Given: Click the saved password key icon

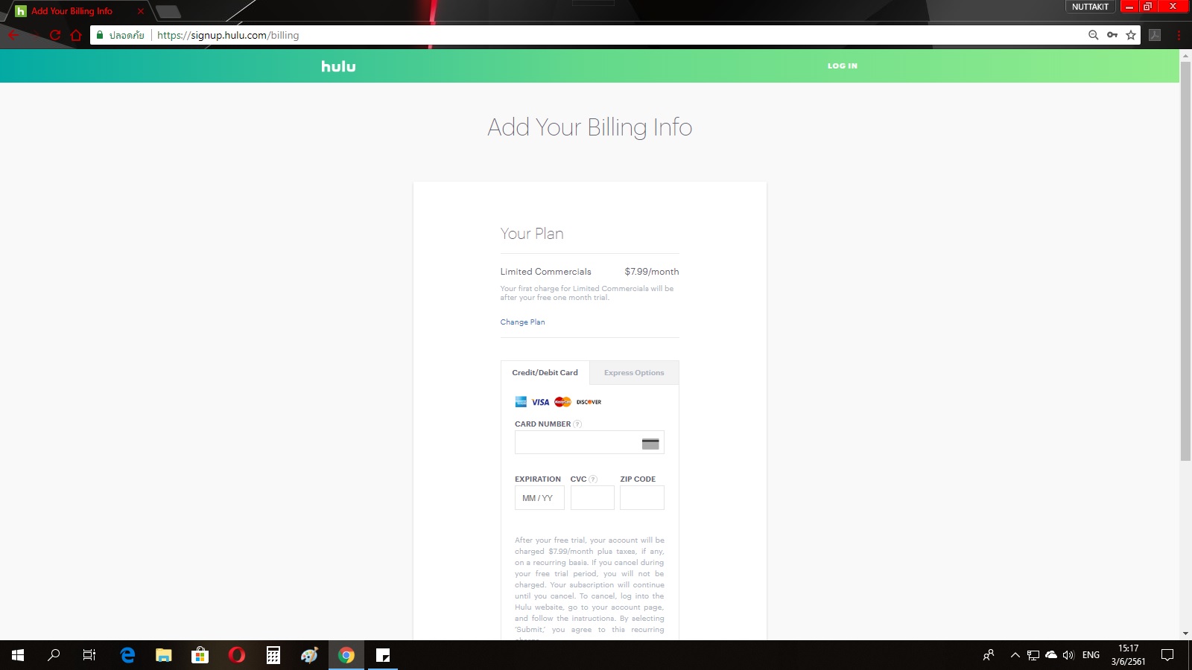Looking at the screenshot, I should [1112, 35].
